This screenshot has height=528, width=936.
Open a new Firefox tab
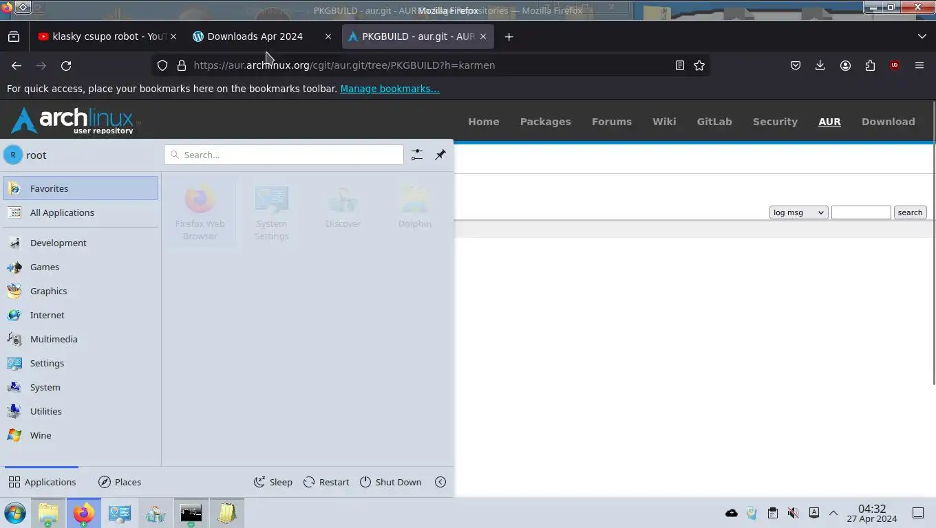[x=509, y=36]
